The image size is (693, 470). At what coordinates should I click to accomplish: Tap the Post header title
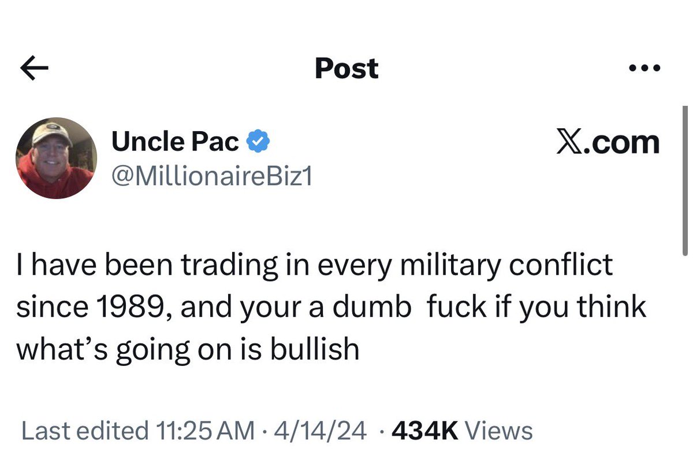(x=346, y=68)
